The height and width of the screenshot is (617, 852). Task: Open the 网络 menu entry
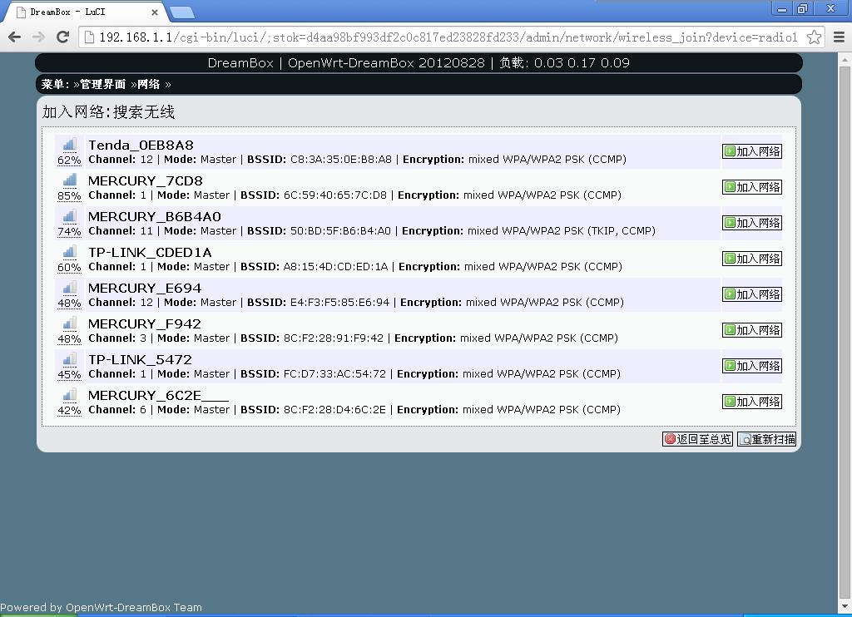pos(150,84)
